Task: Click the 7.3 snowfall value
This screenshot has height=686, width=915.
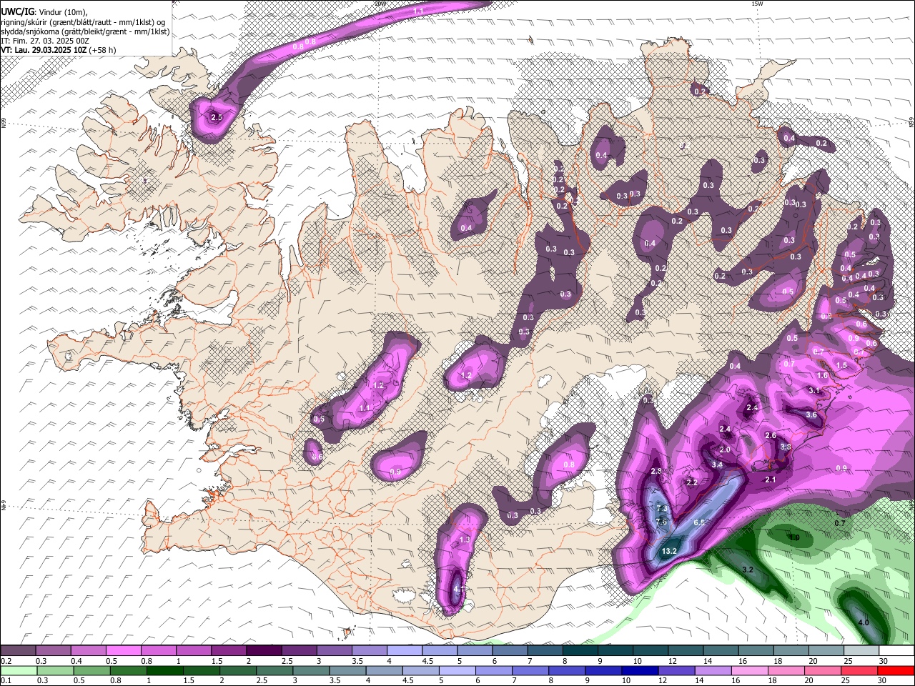Action: tap(662, 508)
